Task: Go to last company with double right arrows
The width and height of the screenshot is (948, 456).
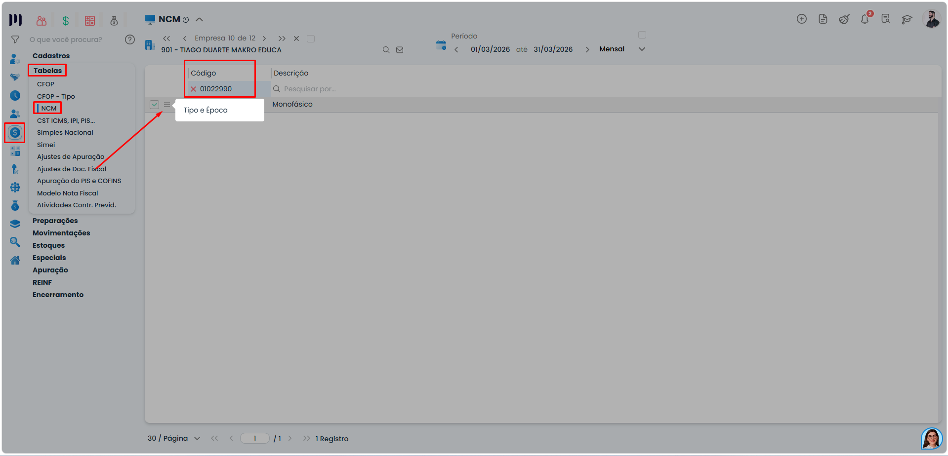Action: [282, 38]
